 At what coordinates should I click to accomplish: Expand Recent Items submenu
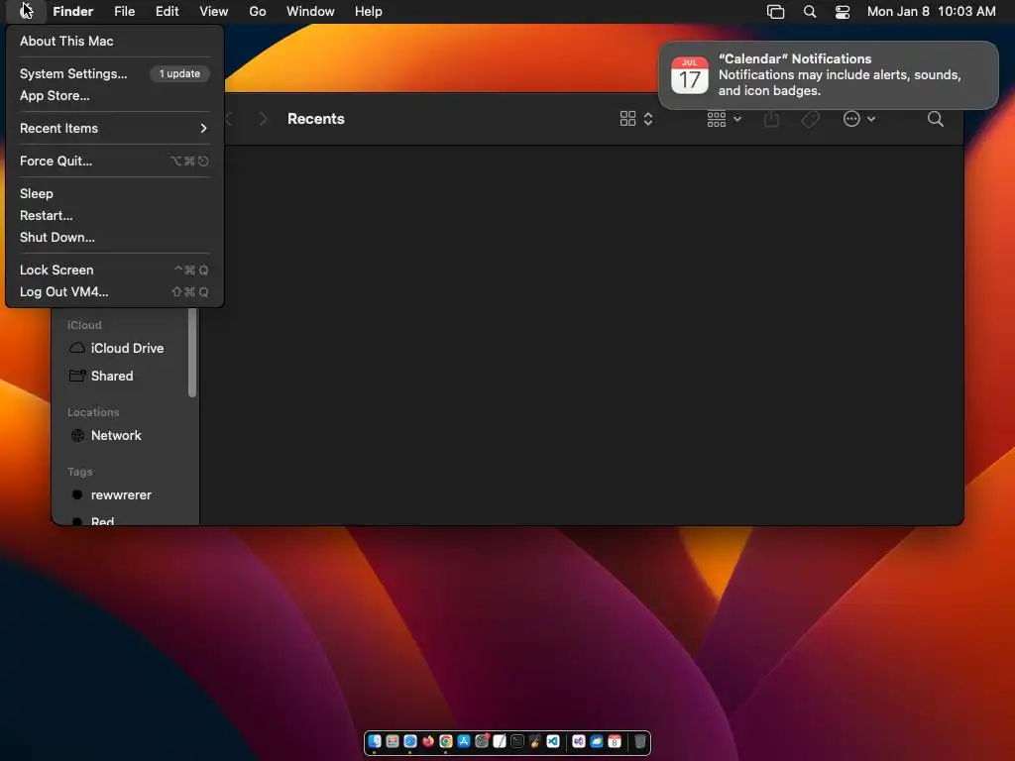click(x=114, y=128)
